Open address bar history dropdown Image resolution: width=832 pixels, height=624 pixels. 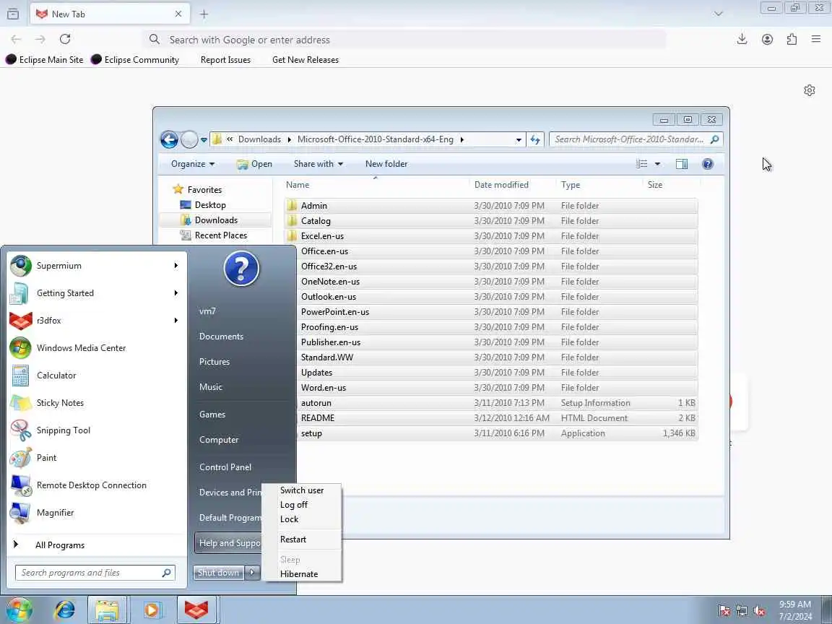pos(519,139)
